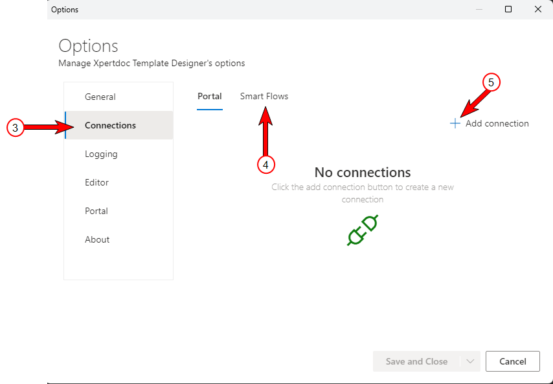The height and width of the screenshot is (384, 553).
Task: Click the 'Click the add connection button' hint text
Action: pos(363,193)
